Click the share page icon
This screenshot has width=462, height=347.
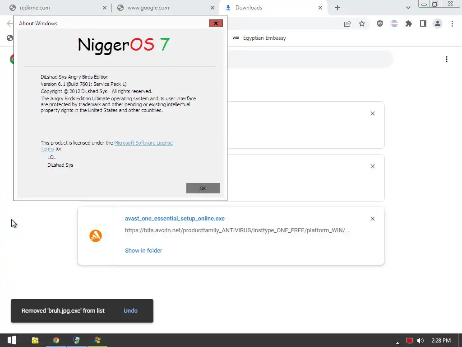[347, 23]
